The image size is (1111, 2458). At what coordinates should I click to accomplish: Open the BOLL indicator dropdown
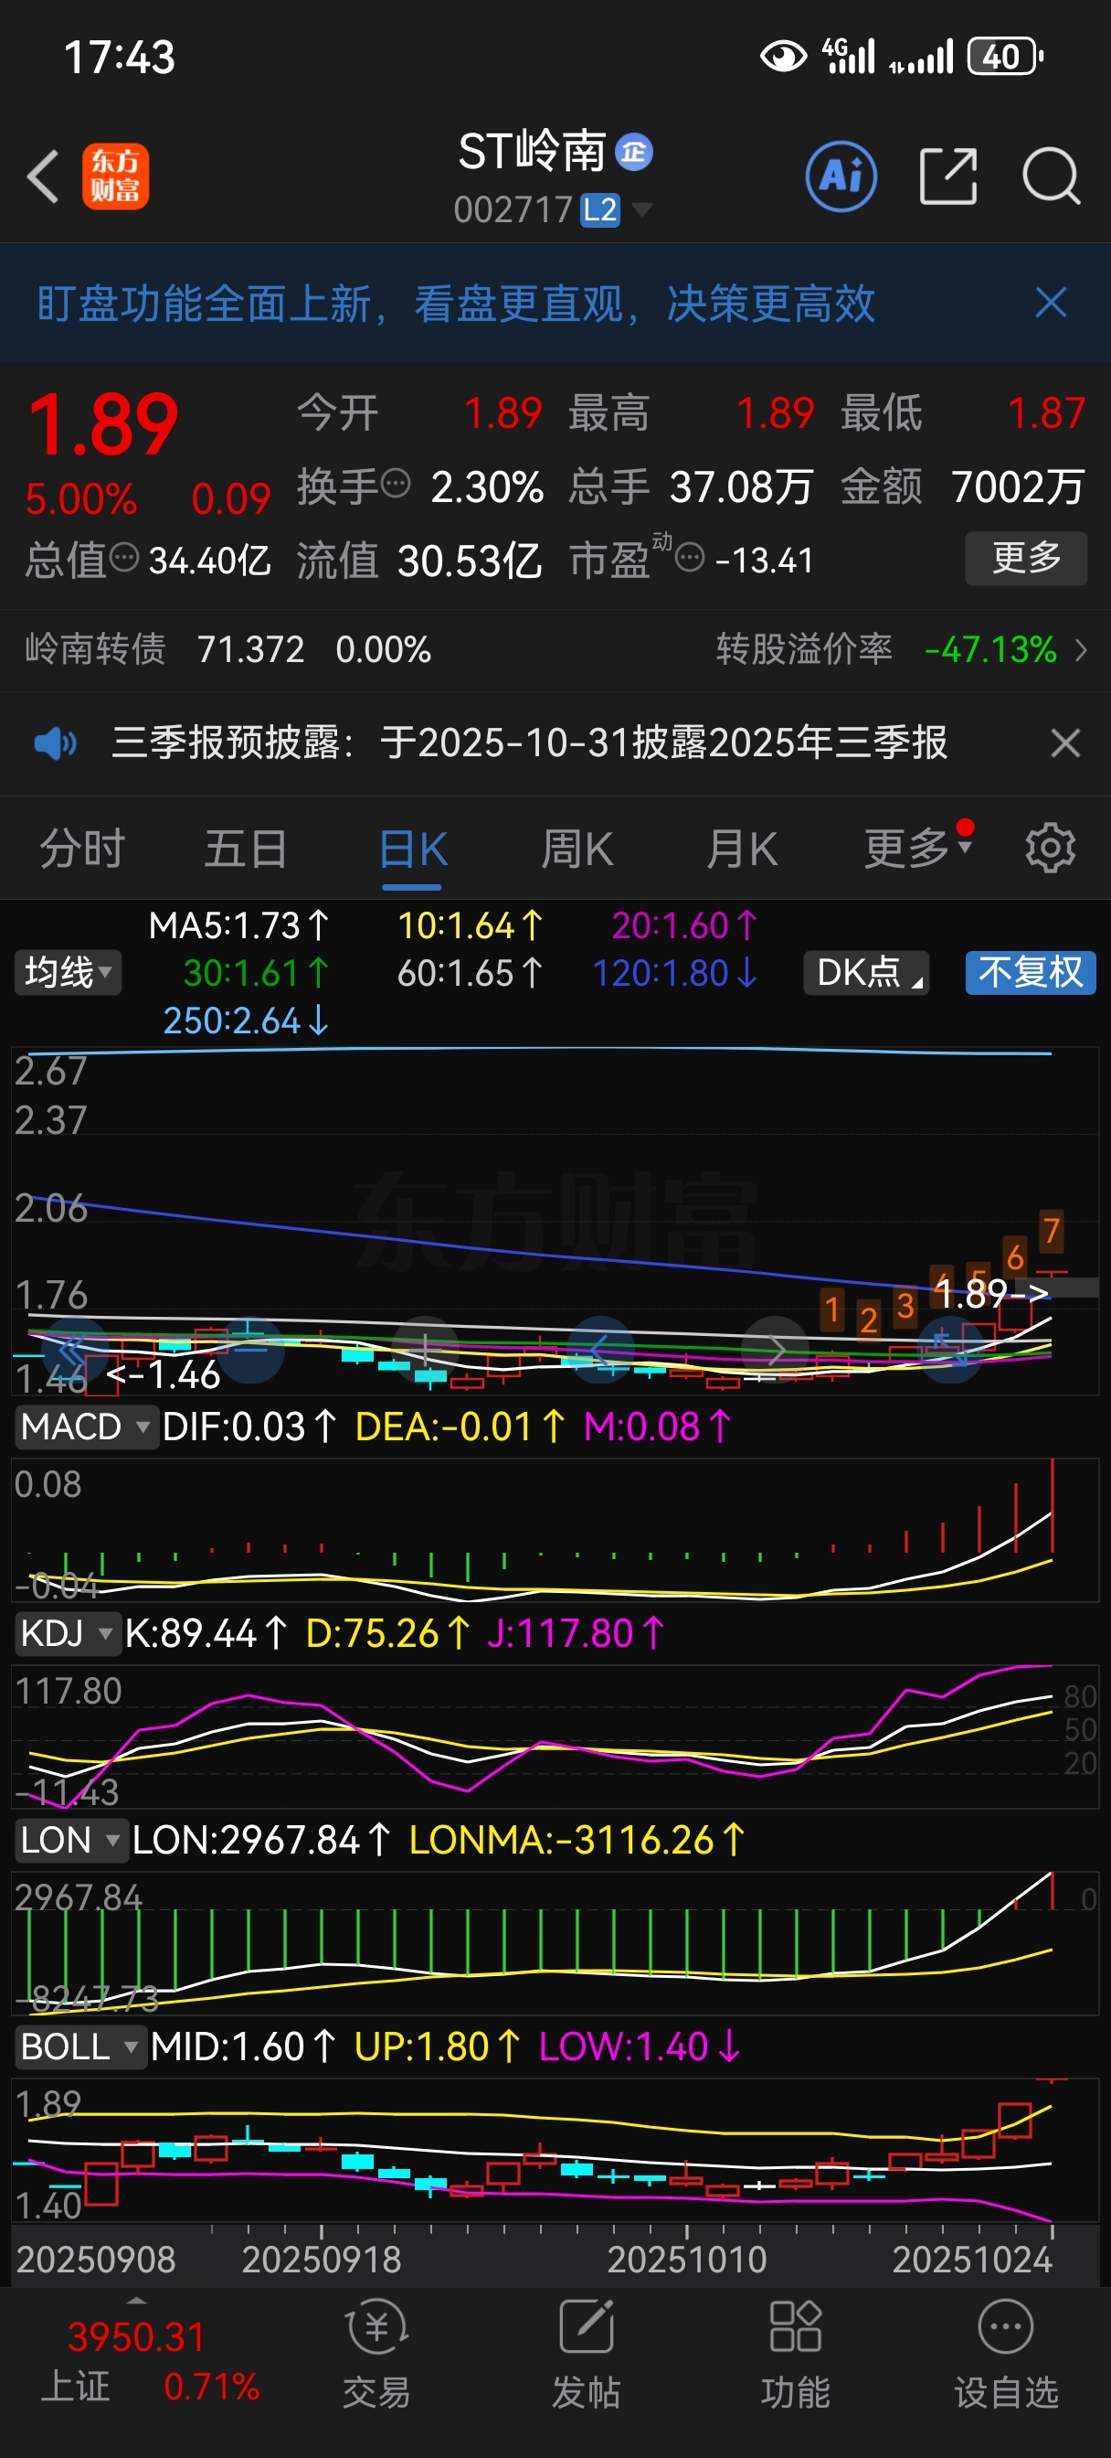[80, 2046]
